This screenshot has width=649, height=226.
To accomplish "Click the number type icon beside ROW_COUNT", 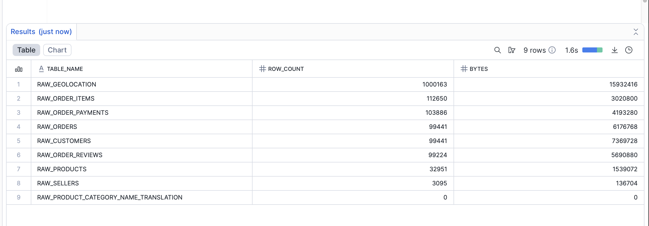I will tap(262, 69).
